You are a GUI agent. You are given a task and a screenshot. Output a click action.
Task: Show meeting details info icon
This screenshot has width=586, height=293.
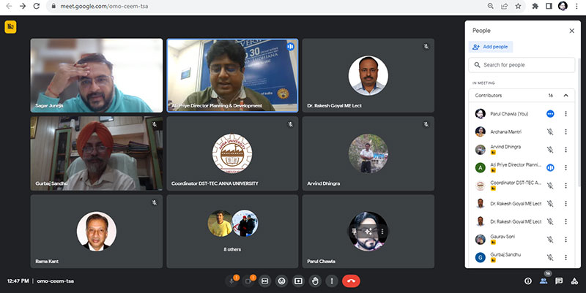(x=527, y=281)
